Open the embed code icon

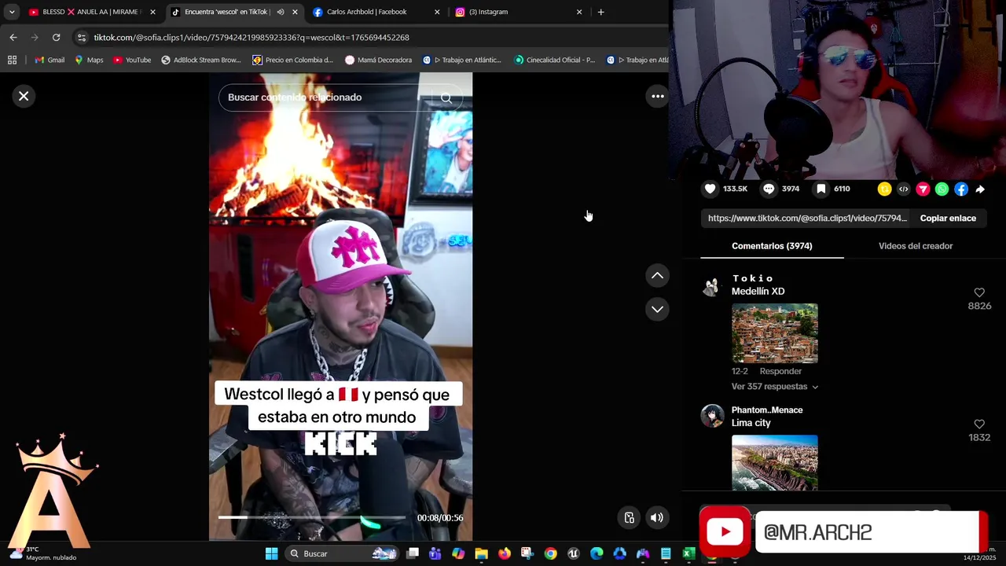(904, 189)
